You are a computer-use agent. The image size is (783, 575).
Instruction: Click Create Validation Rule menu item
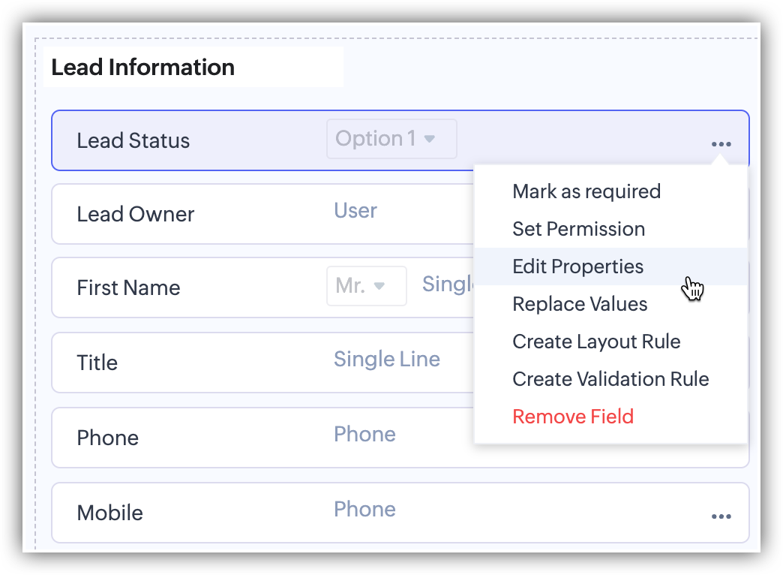click(610, 379)
